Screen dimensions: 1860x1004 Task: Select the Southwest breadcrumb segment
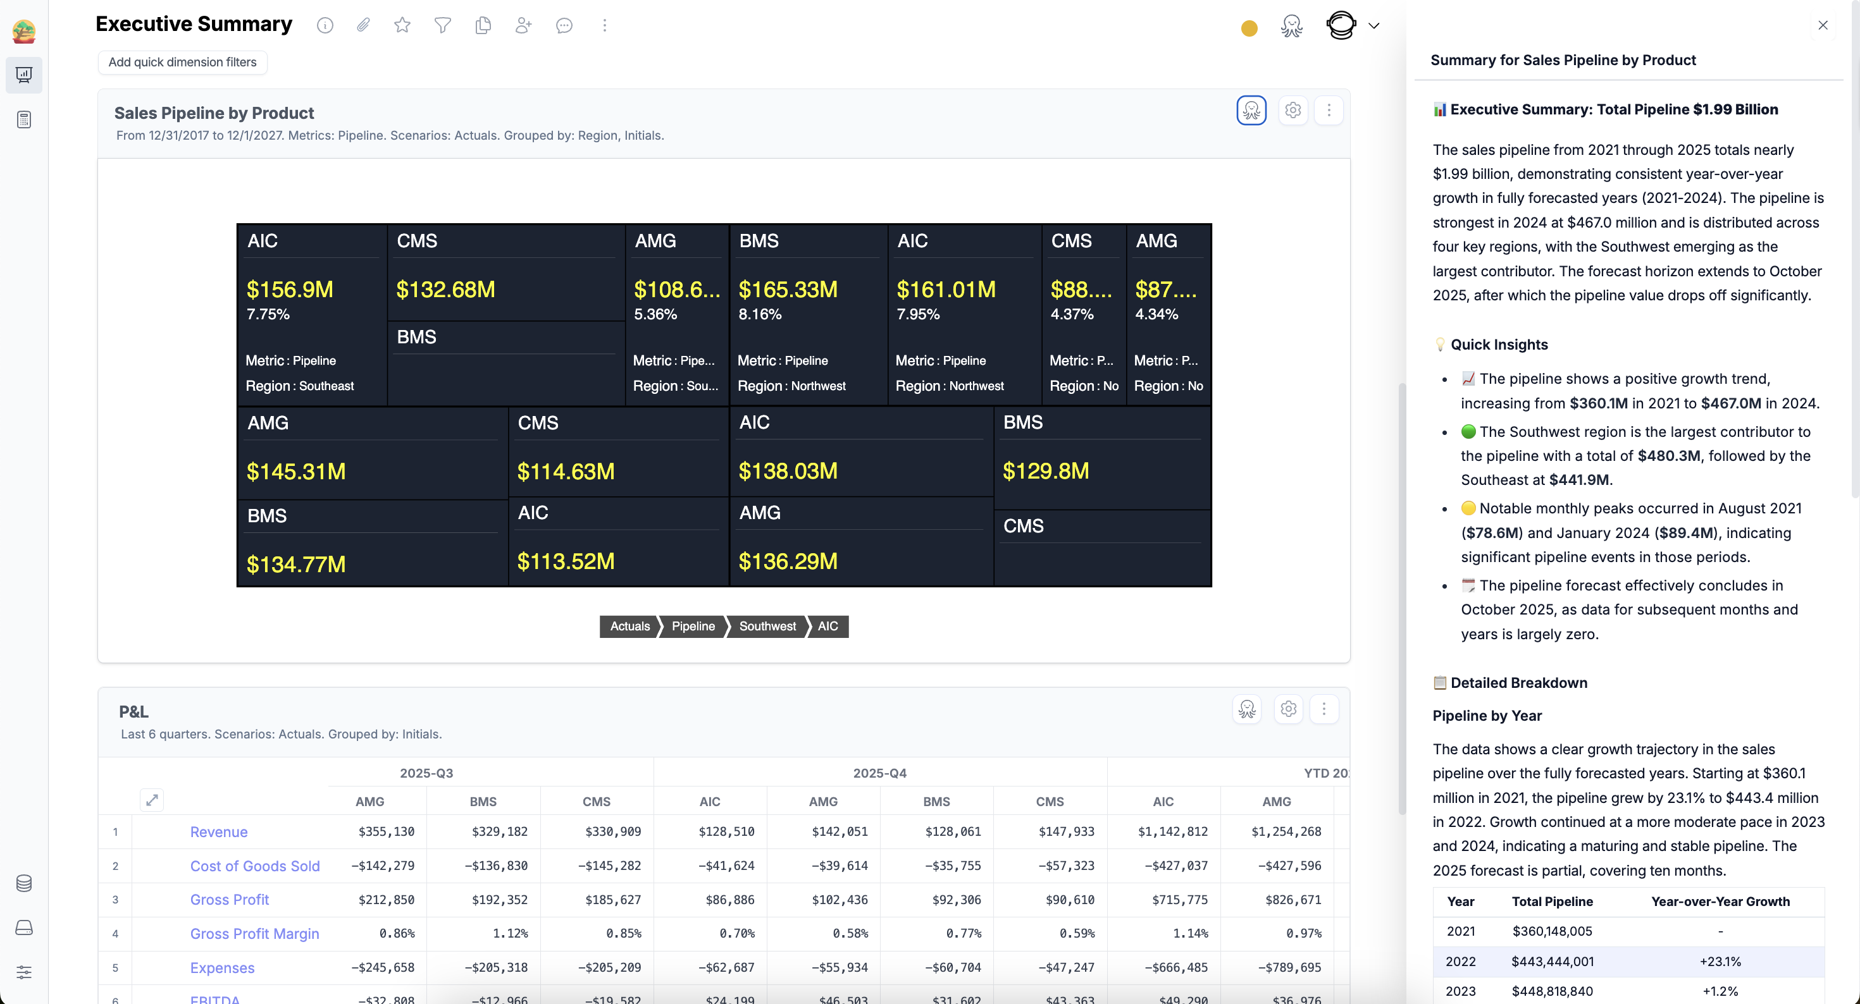767,626
